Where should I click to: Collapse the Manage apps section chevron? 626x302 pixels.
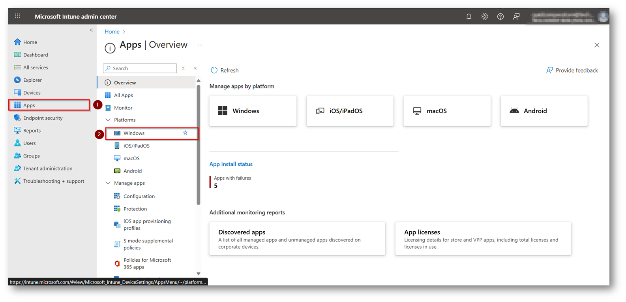tap(108, 183)
